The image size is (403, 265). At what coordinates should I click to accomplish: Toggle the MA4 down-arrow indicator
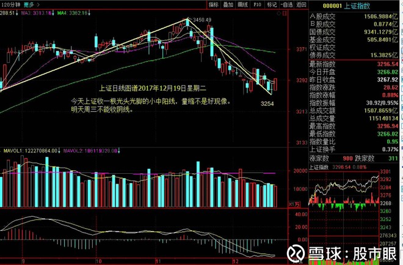[89, 13]
